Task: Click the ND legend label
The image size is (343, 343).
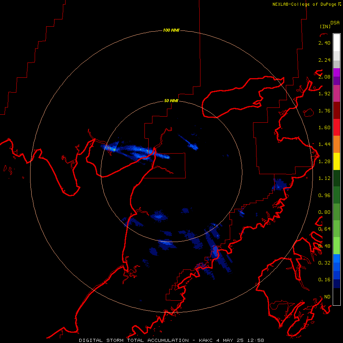Action: coord(327,297)
